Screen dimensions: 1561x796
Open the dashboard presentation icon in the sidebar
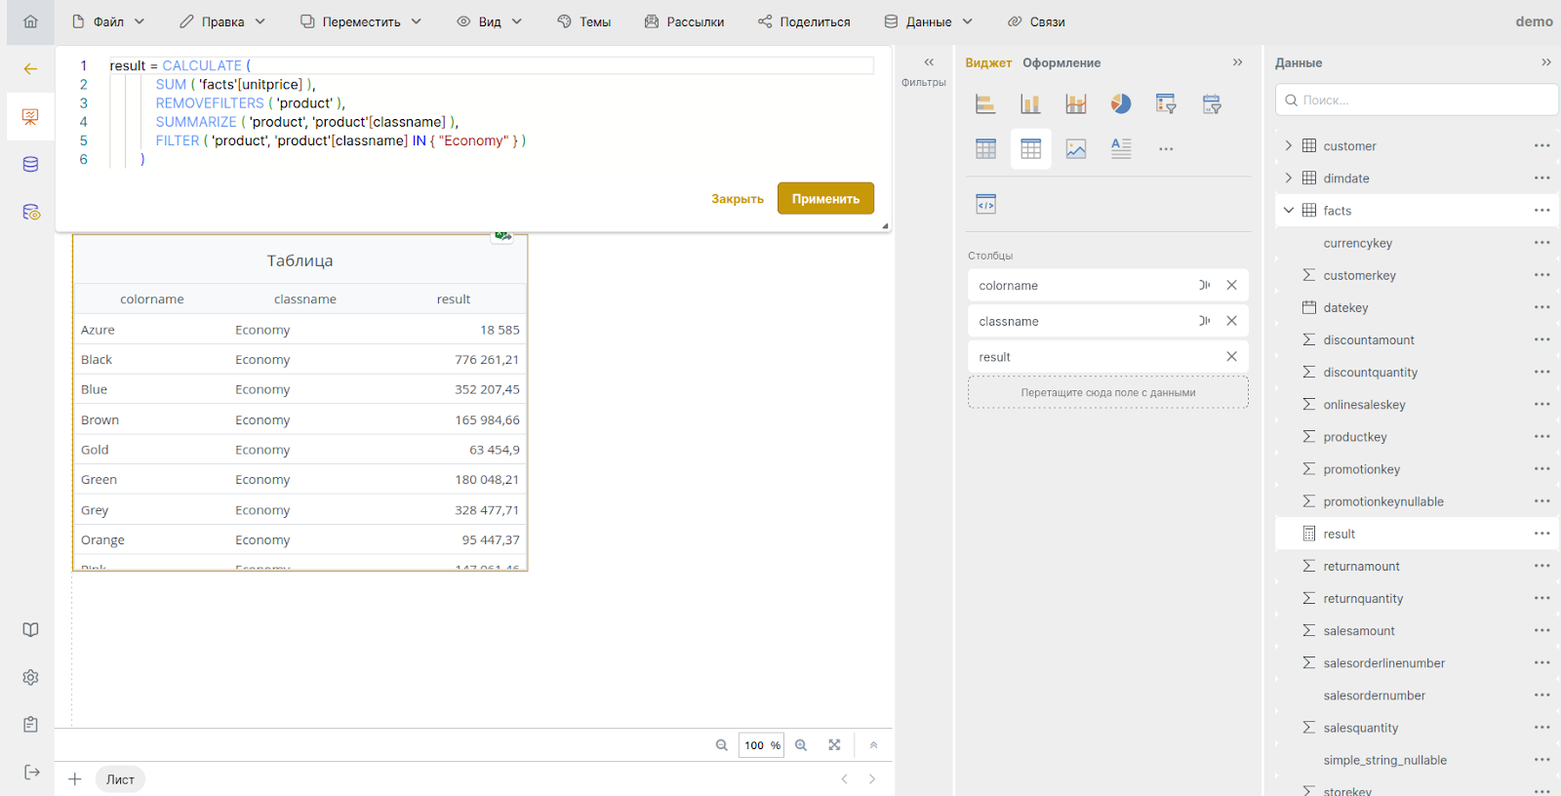coord(30,117)
